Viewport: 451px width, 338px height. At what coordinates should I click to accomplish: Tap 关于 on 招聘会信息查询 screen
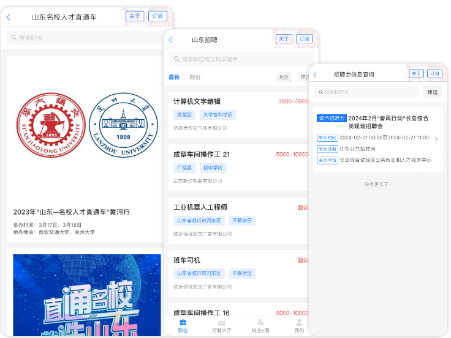coord(416,74)
